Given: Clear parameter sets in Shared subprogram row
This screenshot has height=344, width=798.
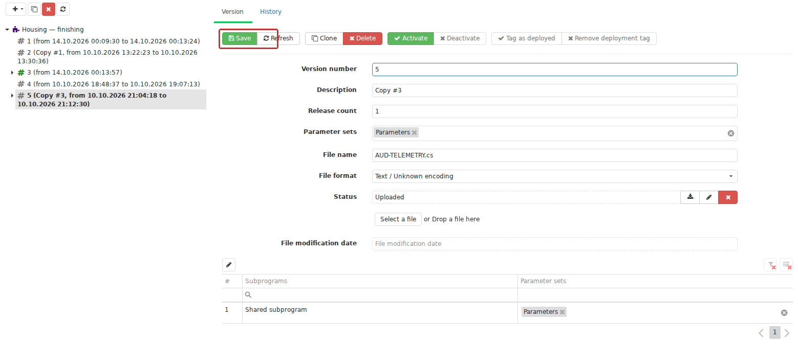Looking at the screenshot, I should tap(784, 313).
